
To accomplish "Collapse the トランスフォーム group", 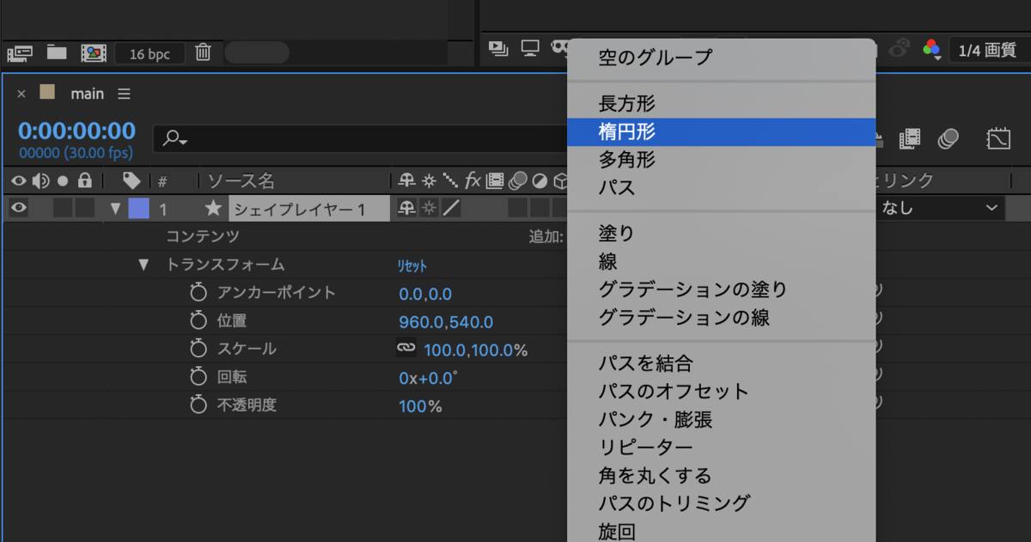I will 143,265.
